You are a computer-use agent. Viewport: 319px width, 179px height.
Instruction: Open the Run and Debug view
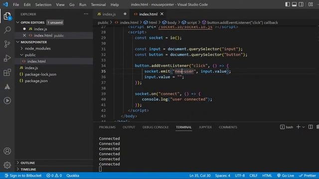7,58
